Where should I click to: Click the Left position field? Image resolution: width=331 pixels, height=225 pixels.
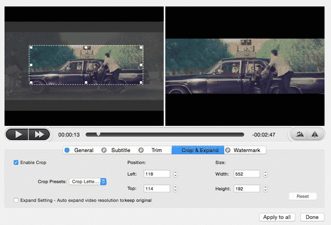[157, 174]
